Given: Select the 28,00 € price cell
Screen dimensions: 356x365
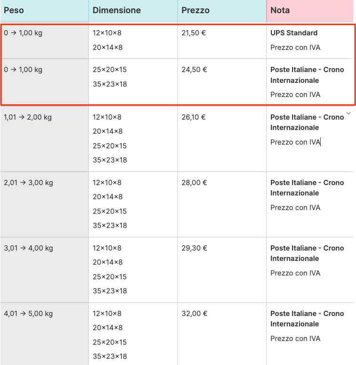Looking at the screenshot, I should click(194, 183).
